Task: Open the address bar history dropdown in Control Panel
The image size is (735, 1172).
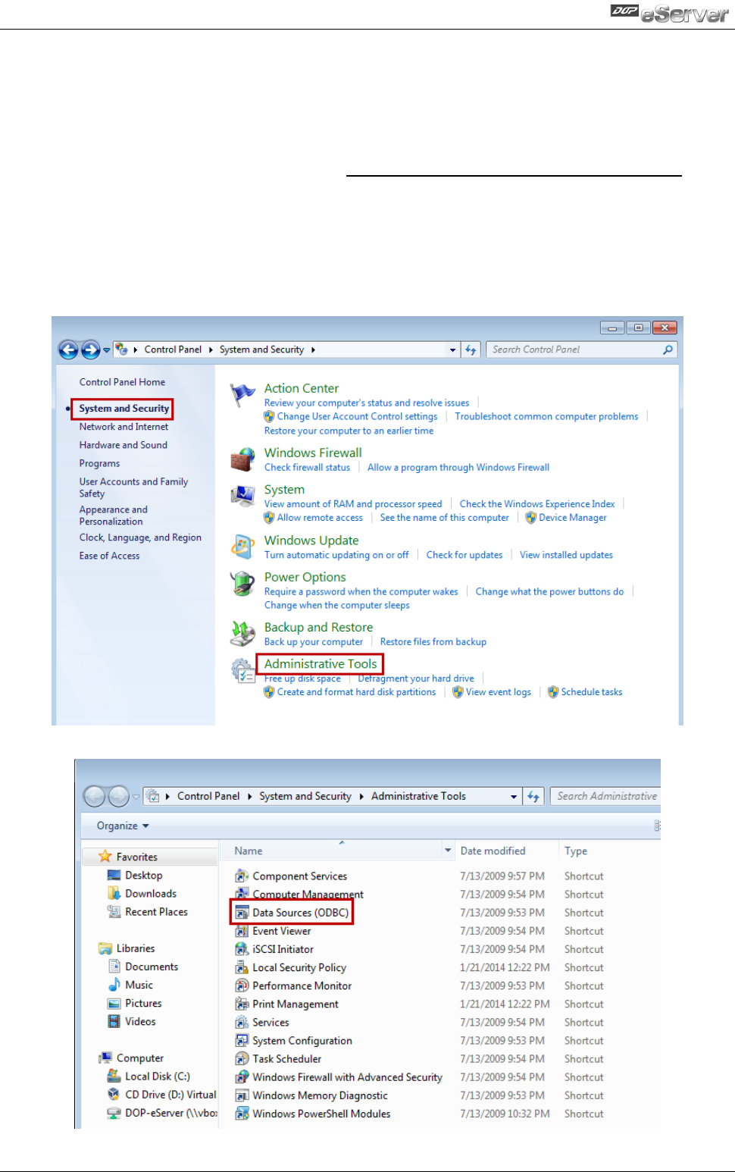Action: click(453, 350)
